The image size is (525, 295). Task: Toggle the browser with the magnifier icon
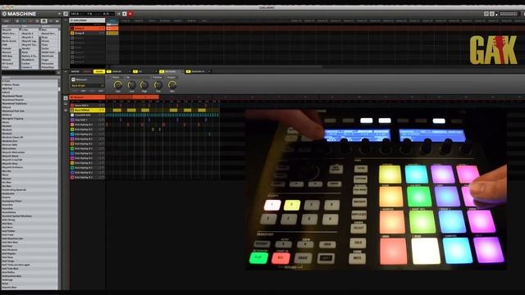coord(66,14)
